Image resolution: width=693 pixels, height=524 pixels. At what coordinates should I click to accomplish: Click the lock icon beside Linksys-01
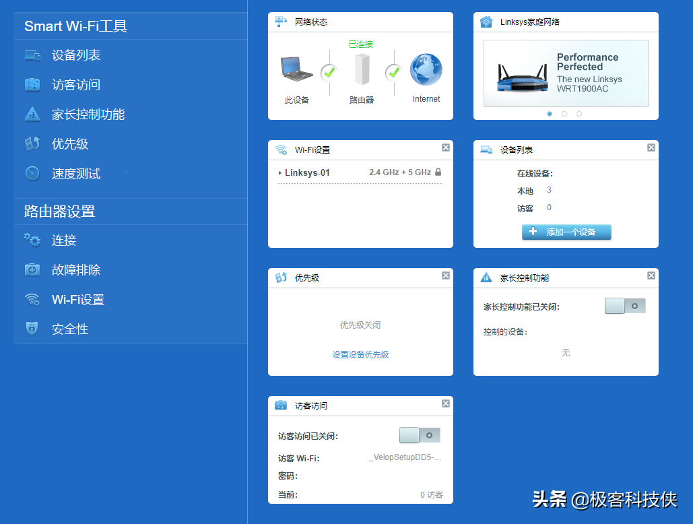[438, 172]
